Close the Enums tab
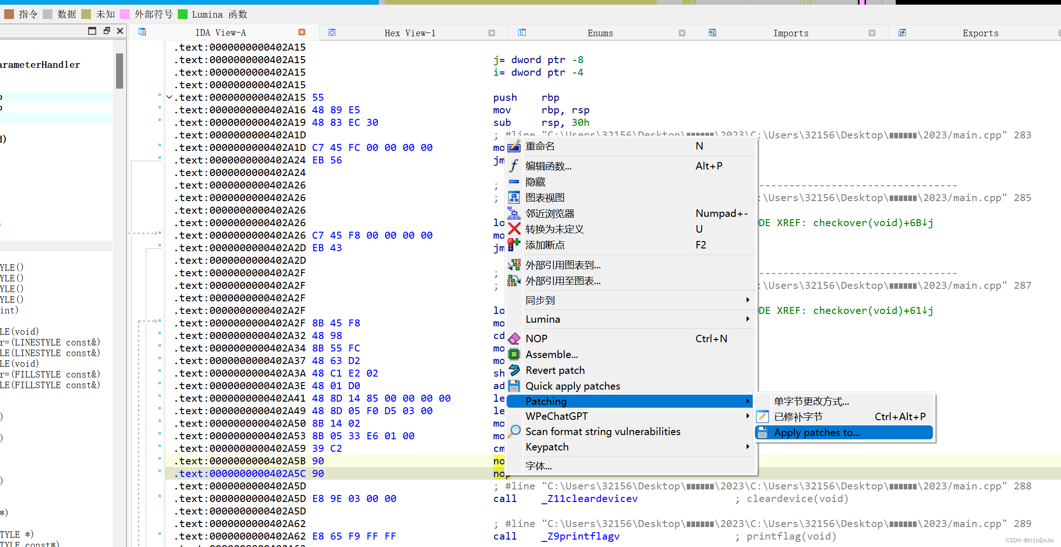 (682, 33)
